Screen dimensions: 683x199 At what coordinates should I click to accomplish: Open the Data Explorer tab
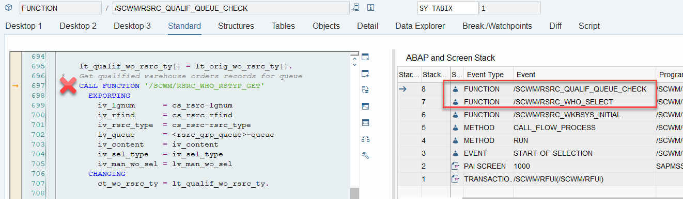421,26
